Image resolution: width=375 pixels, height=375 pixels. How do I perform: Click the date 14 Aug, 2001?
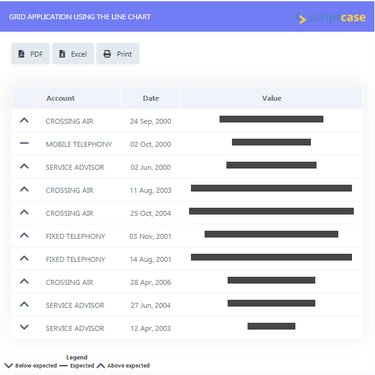coord(150,259)
